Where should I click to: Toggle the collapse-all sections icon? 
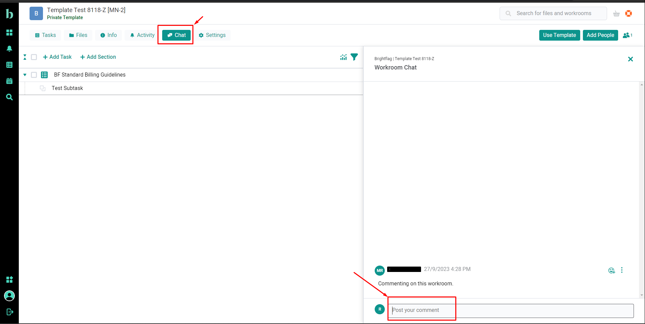click(25, 57)
